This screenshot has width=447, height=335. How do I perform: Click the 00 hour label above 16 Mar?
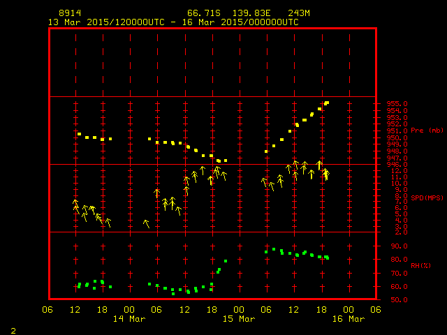click(x=349, y=310)
